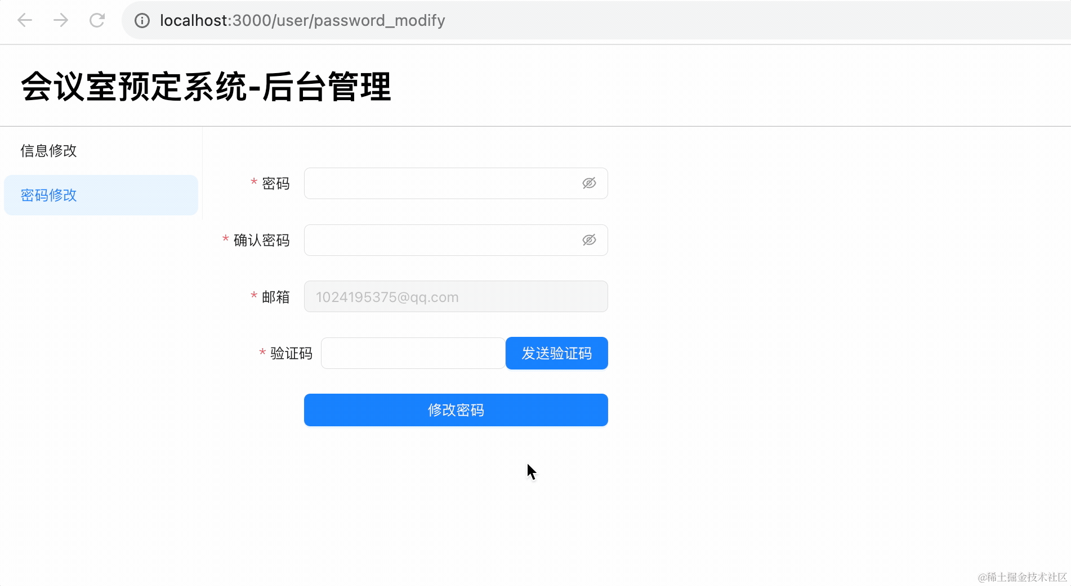Viewport: 1071px width, 586px height.
Task: Click the 验证码 field label
Action: tap(291, 354)
